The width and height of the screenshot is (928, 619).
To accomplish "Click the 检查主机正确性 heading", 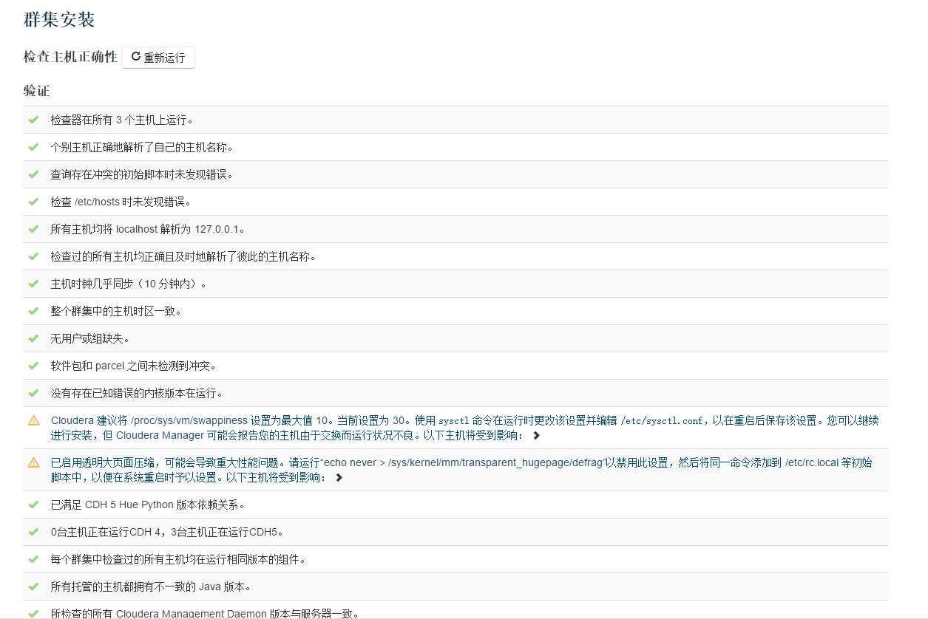I will pos(70,58).
